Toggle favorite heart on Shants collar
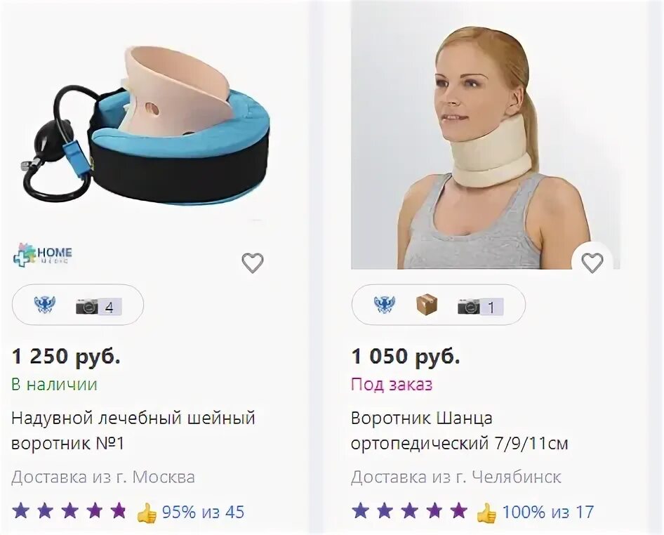This screenshot has height=535, width=664. pos(592,263)
